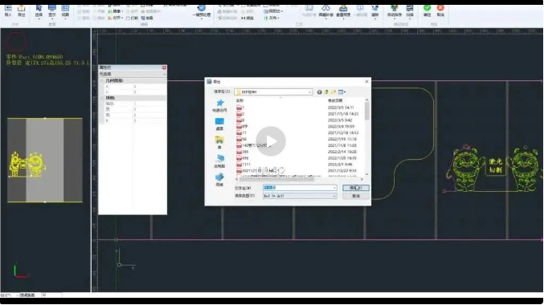Open Quick access (快速访问) in the dialog sidebar
This screenshot has height=305, width=544.
[x=219, y=106]
